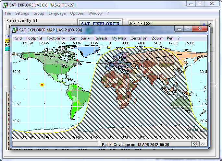
Task: Click the left '30 N' latitude label
Action: point(16,72)
